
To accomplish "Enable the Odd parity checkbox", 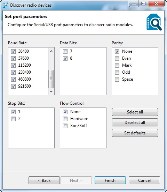I will point(117,72).
